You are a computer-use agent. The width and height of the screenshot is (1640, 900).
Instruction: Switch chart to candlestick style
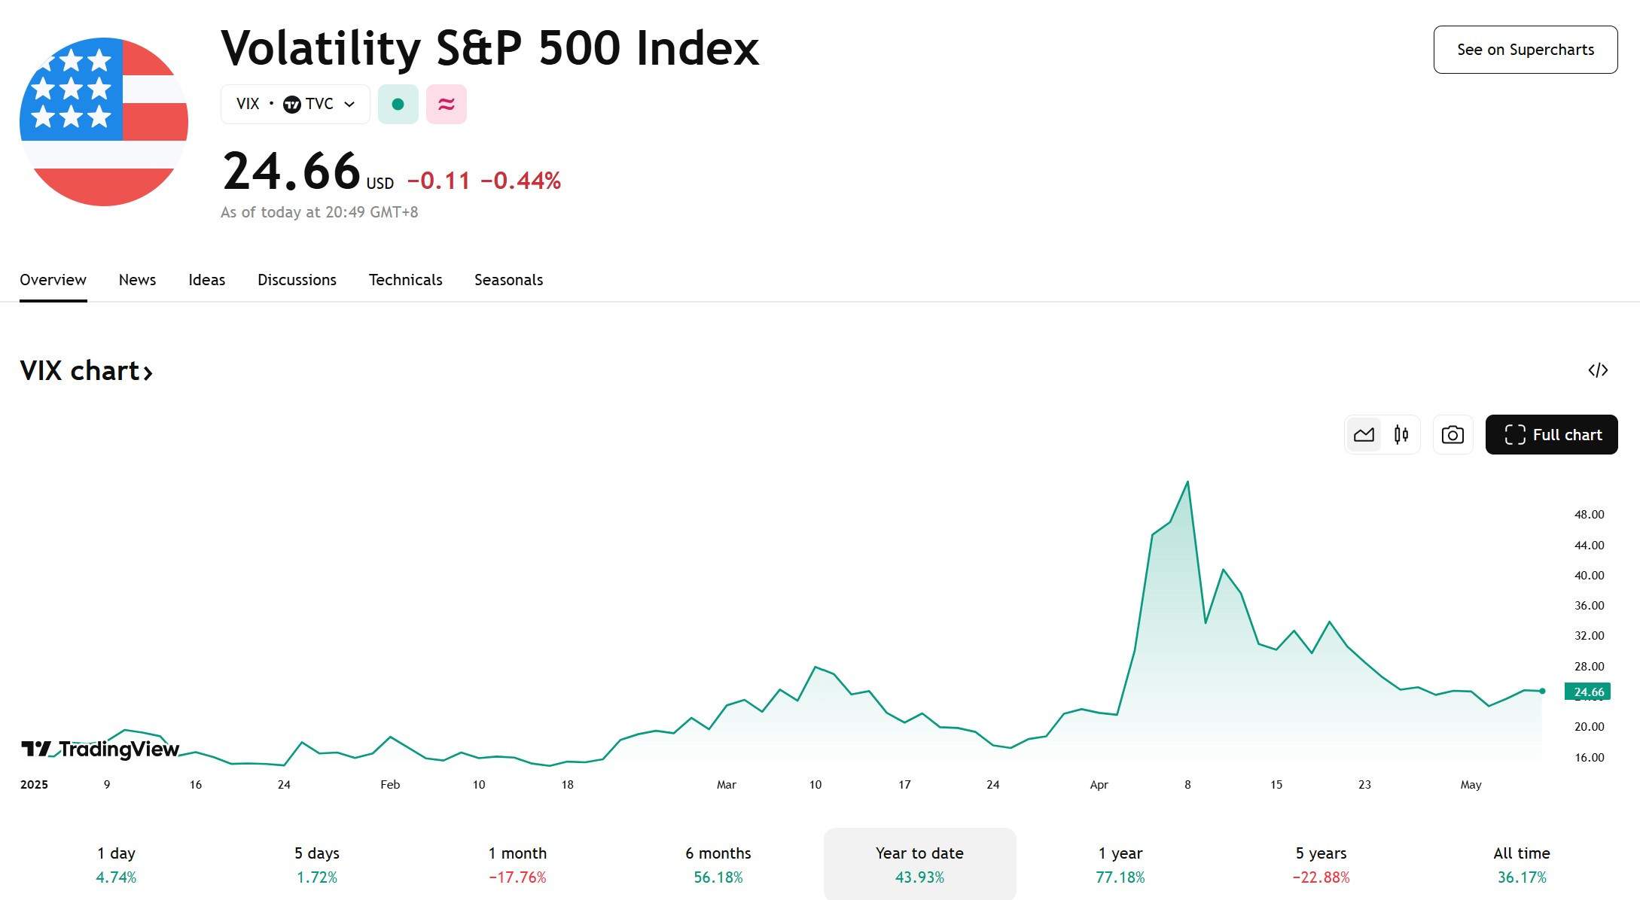(1401, 435)
